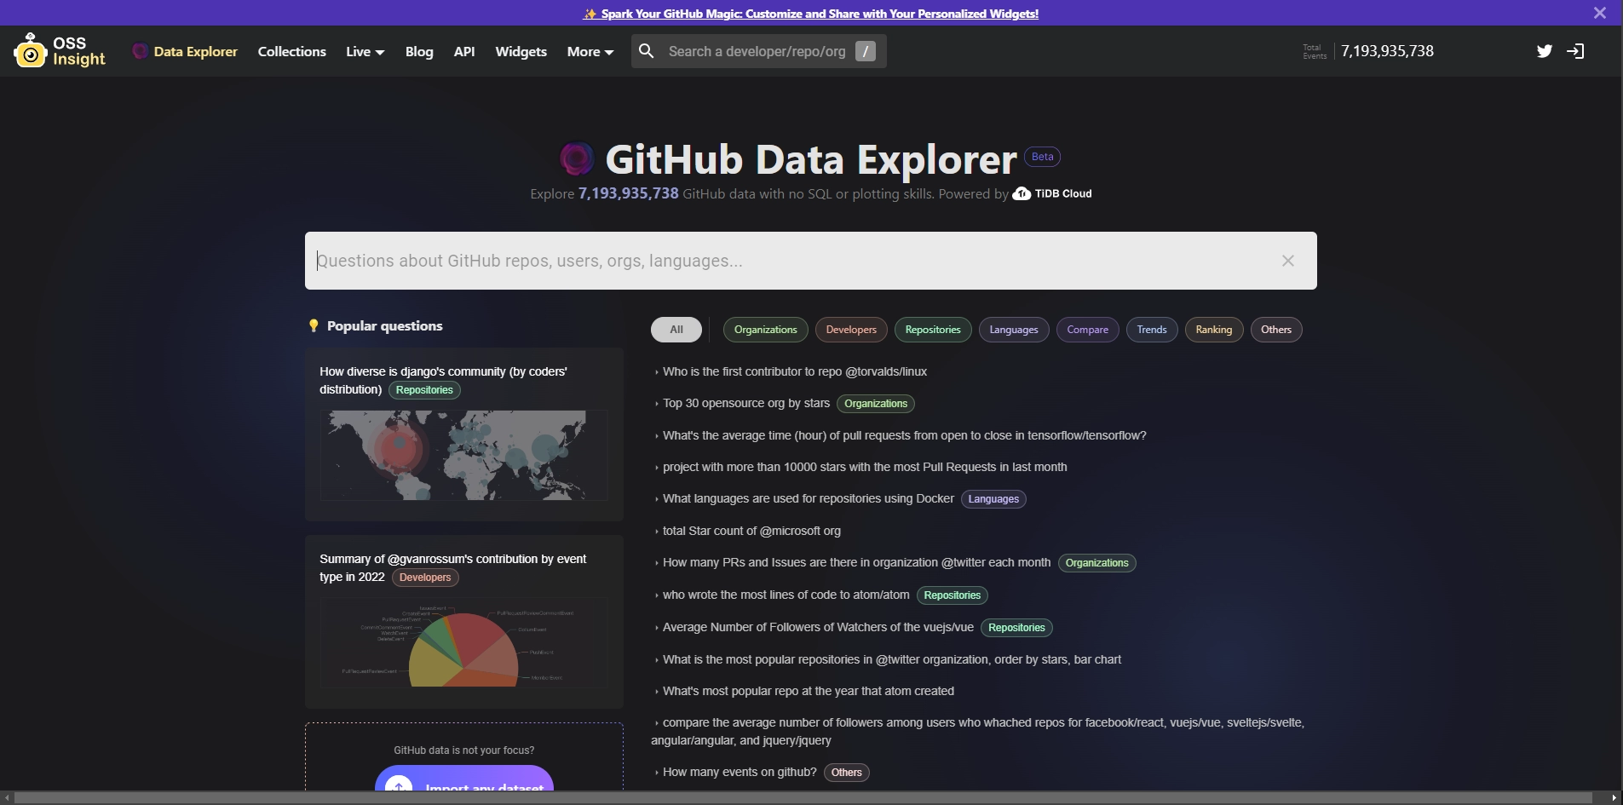Toggle the Languages filter chip
The image size is (1623, 805).
click(x=1013, y=330)
